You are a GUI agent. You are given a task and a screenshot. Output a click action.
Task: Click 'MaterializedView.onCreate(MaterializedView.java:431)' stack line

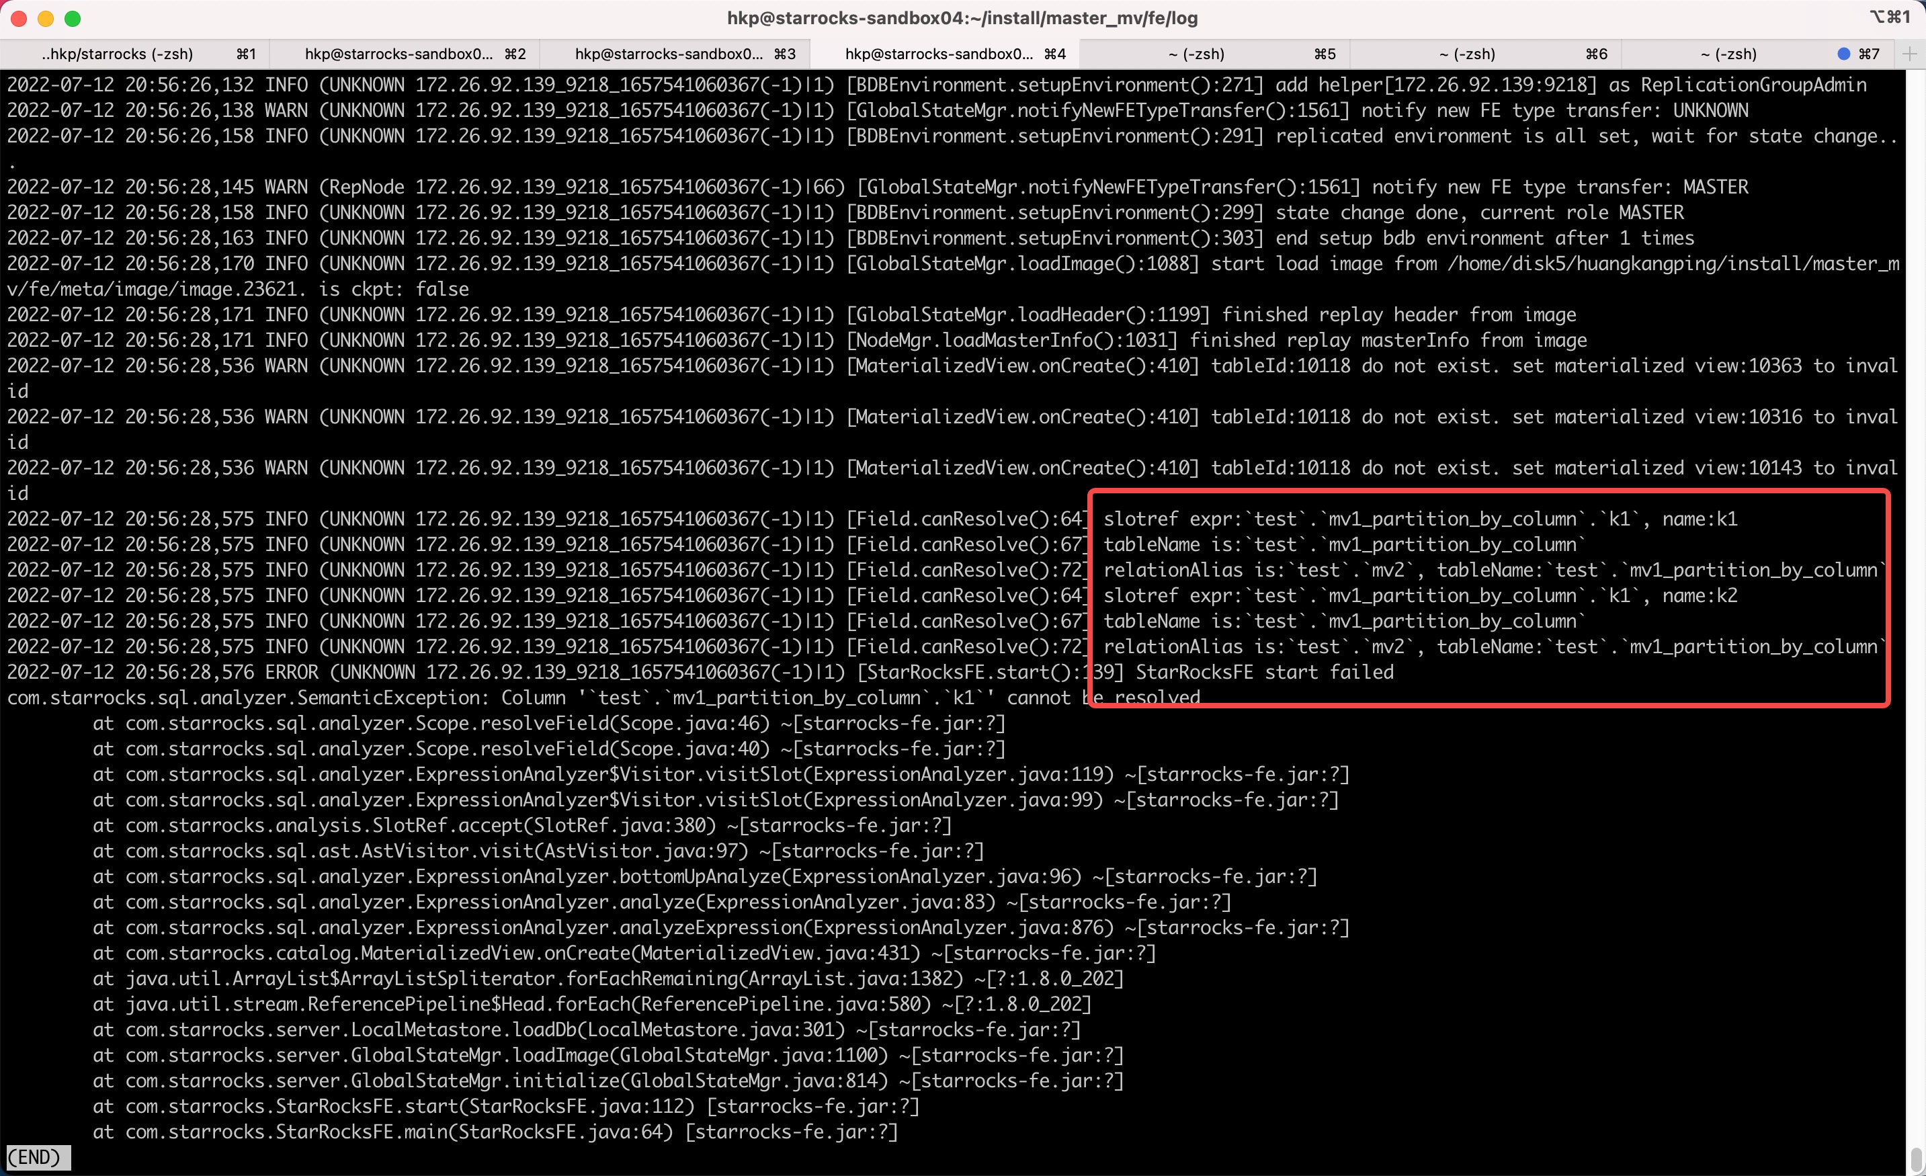click(x=624, y=954)
